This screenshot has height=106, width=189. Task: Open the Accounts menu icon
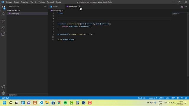coord(3,86)
